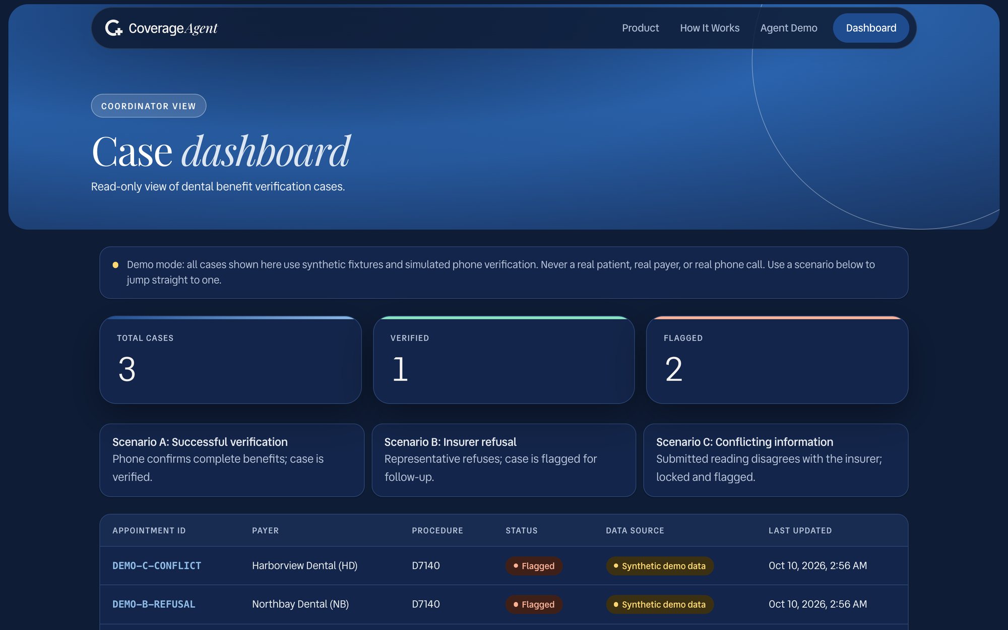Click the Data Source column header
1008x630 pixels.
tap(635, 530)
